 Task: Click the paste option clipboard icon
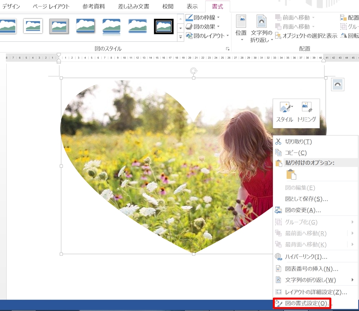pyautogui.click(x=291, y=174)
